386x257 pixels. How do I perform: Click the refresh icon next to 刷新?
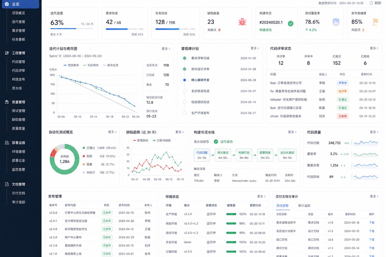pyautogui.click(x=371, y=3)
